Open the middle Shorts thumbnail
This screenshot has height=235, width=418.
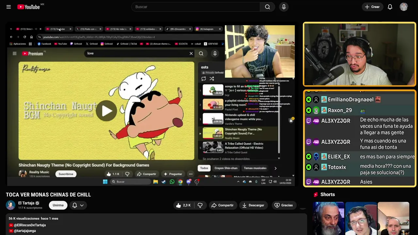(361, 218)
